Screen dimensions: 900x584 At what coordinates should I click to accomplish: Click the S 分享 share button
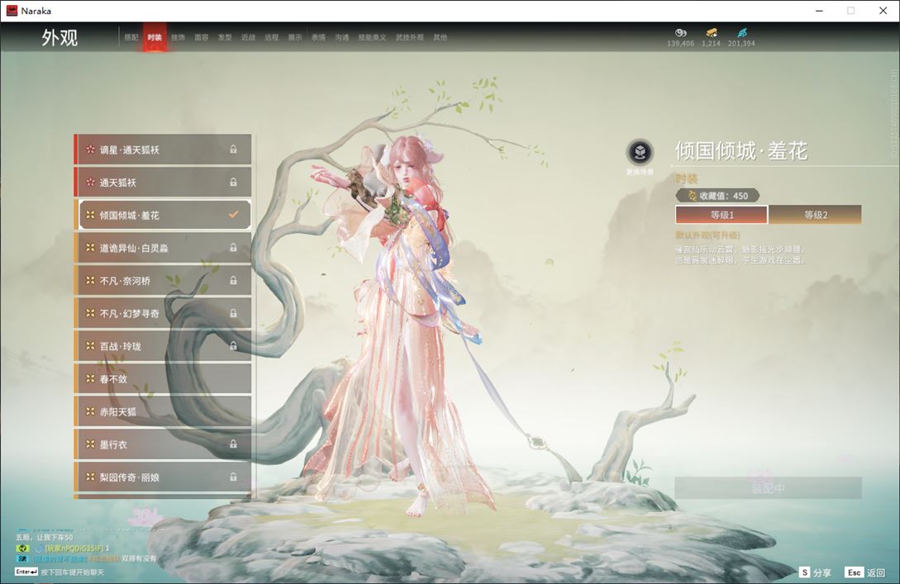coord(815,572)
